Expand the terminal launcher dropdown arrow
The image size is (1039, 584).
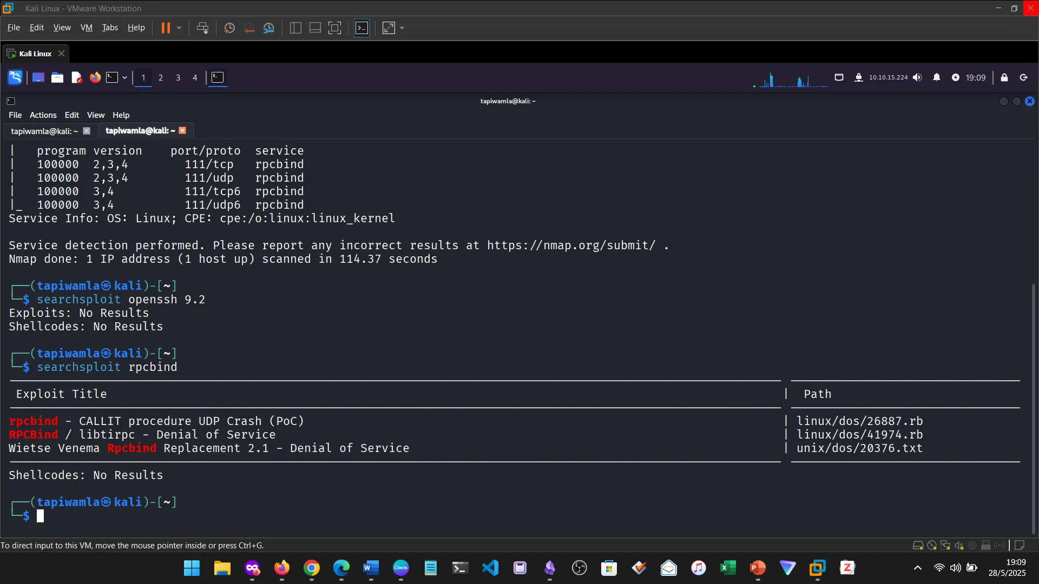click(124, 77)
